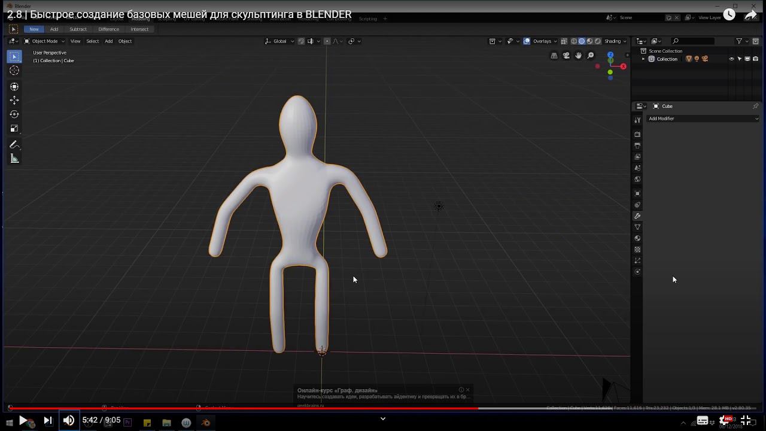Open the properties editor type dropdown
The width and height of the screenshot is (766, 431).
[640, 106]
